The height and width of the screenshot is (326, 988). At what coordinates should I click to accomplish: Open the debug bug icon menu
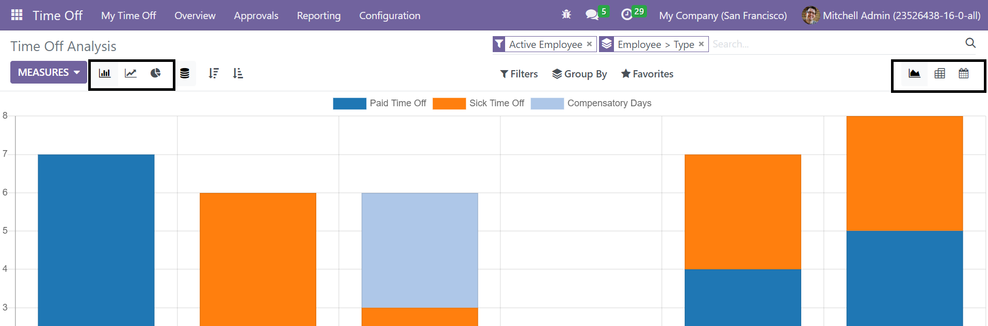point(566,15)
